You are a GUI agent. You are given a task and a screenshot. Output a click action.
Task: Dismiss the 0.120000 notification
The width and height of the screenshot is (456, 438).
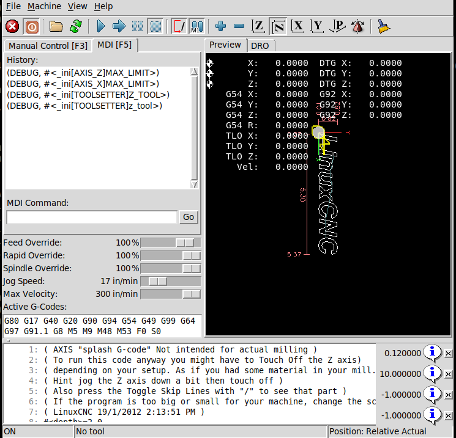(x=448, y=353)
